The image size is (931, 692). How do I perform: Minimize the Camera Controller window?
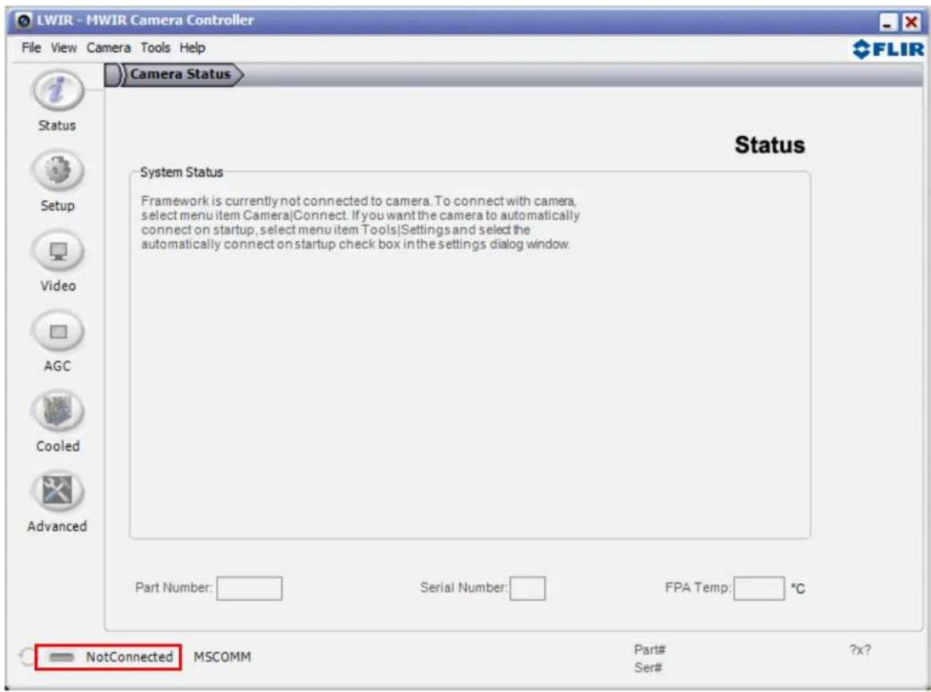click(889, 23)
